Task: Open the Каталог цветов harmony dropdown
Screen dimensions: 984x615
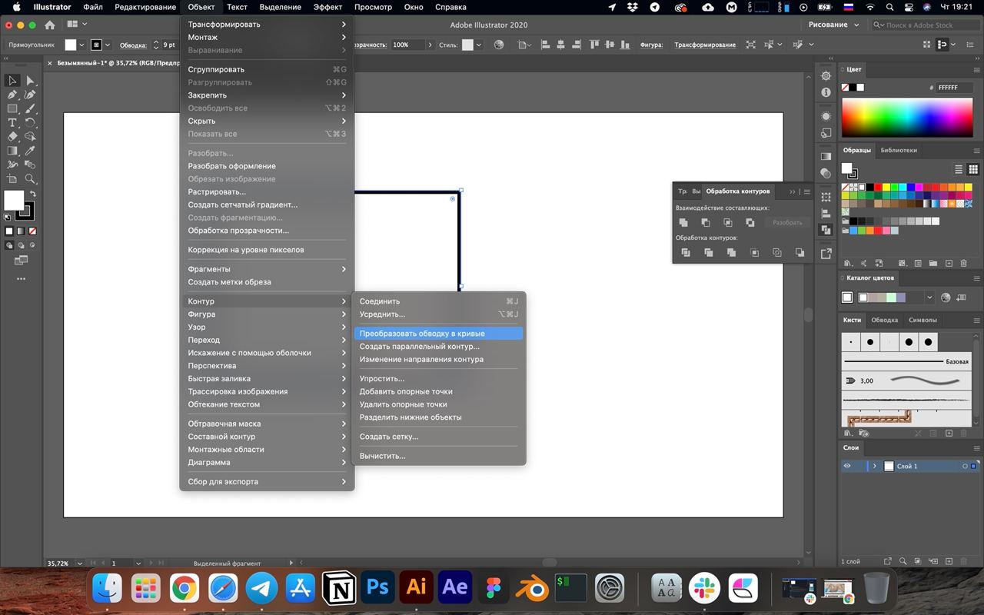Action: [929, 298]
